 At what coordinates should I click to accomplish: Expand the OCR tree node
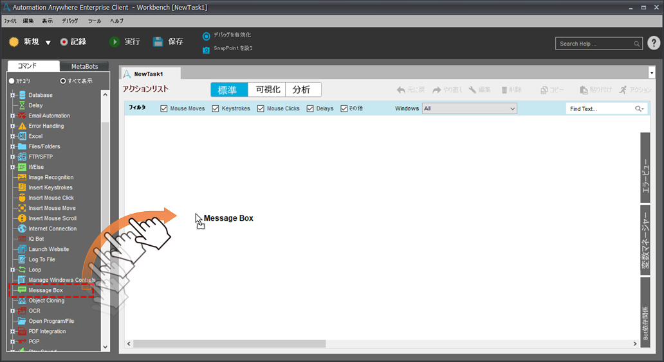13,311
